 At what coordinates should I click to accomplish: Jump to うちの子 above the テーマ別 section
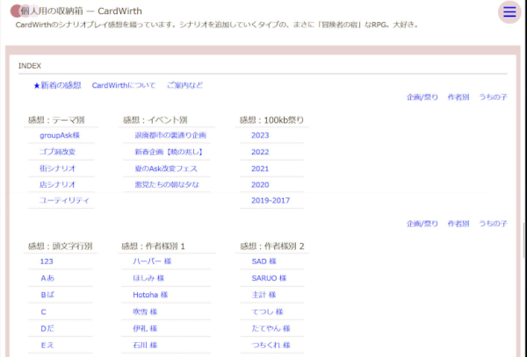(493, 97)
